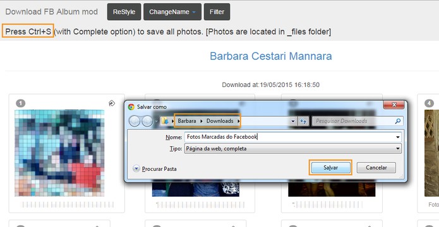Click the number 4 badge on fourth photo
The height and width of the screenshot is (227, 439).
pyautogui.click(x=429, y=103)
